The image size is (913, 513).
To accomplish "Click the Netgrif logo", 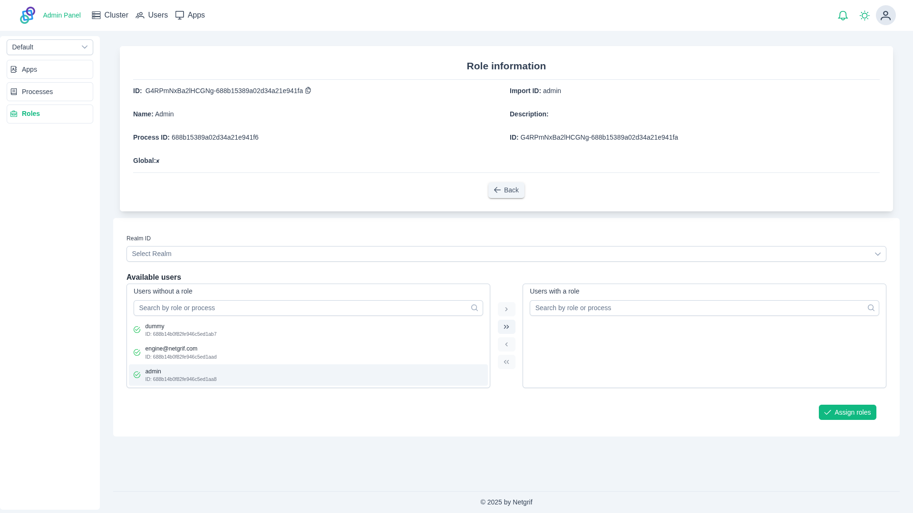I will point(28,15).
